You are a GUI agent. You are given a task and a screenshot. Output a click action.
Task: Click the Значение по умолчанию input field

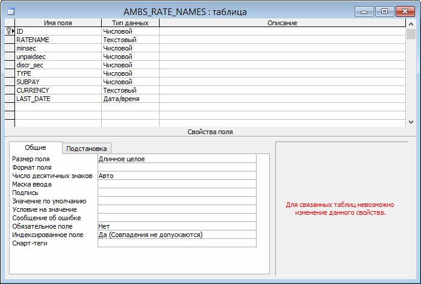point(176,201)
